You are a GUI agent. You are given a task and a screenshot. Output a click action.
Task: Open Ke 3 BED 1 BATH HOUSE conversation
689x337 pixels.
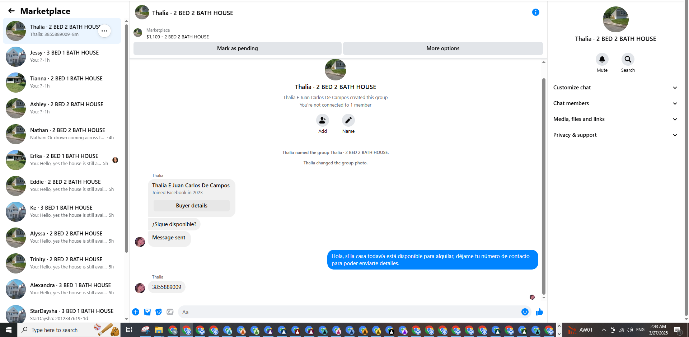pyautogui.click(x=62, y=212)
